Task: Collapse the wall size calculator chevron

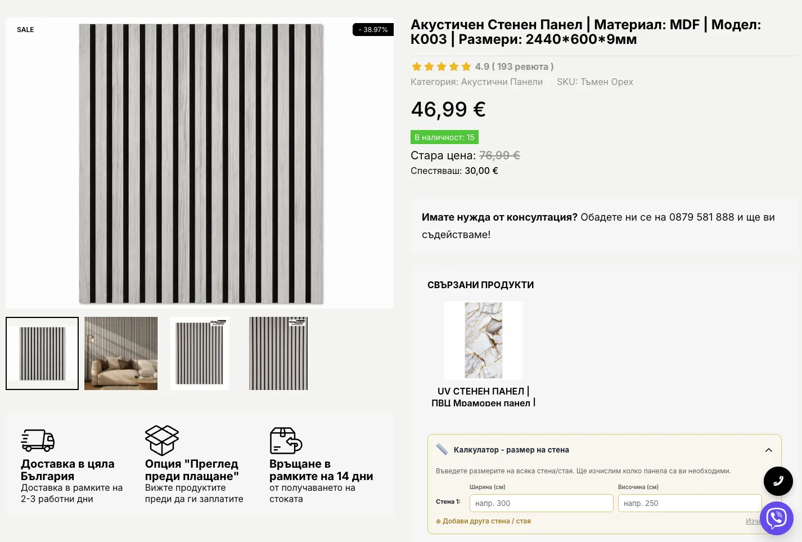Action: [x=769, y=450]
